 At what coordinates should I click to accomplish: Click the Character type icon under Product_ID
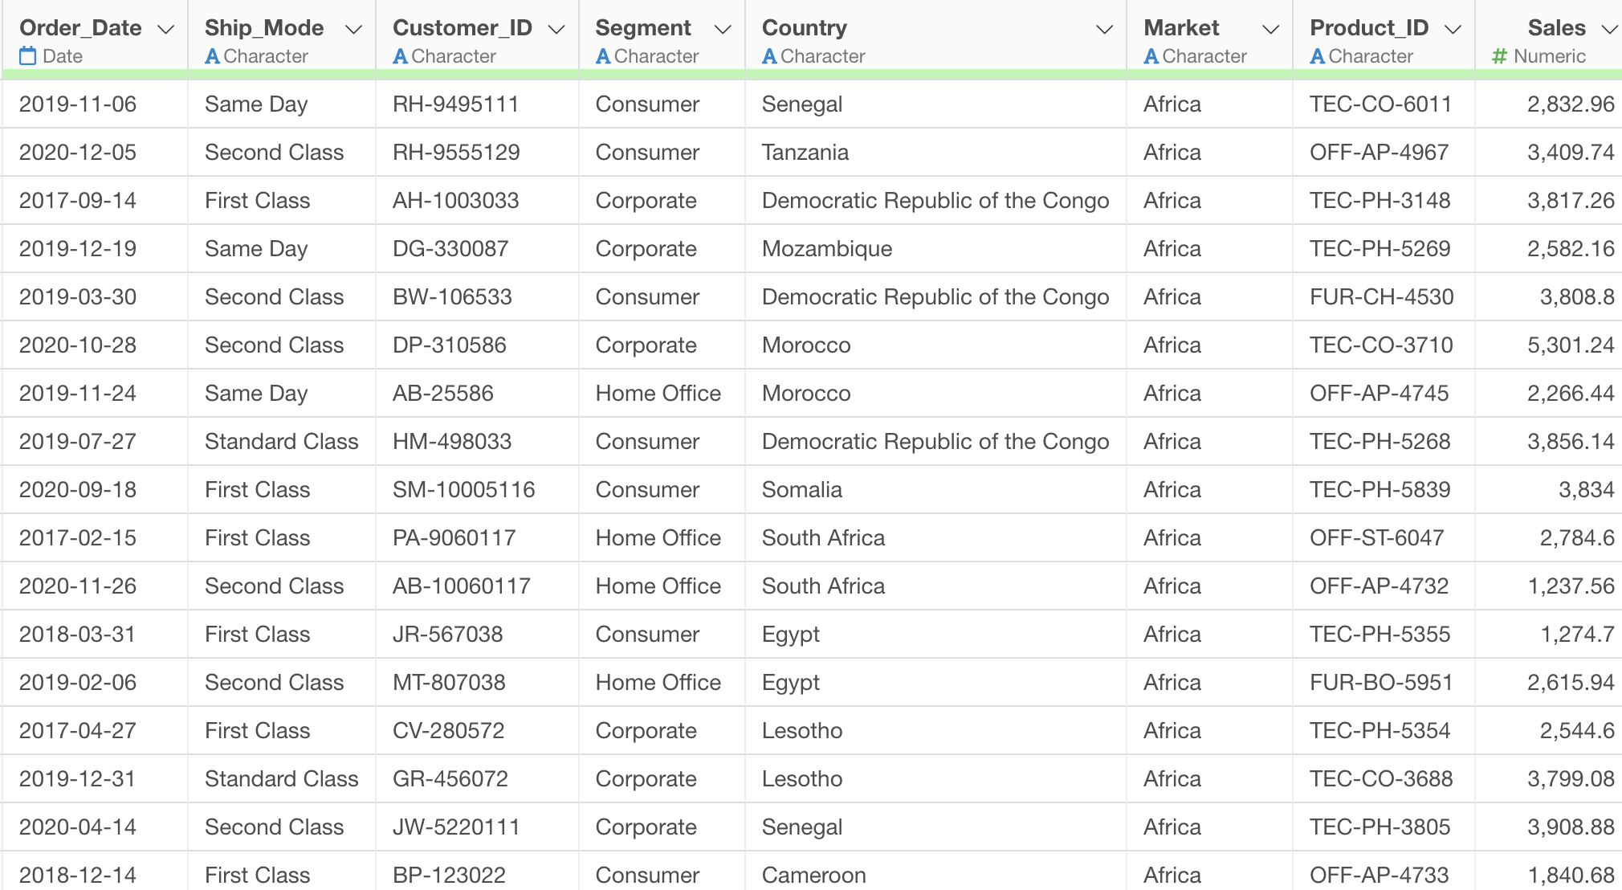tap(1317, 56)
